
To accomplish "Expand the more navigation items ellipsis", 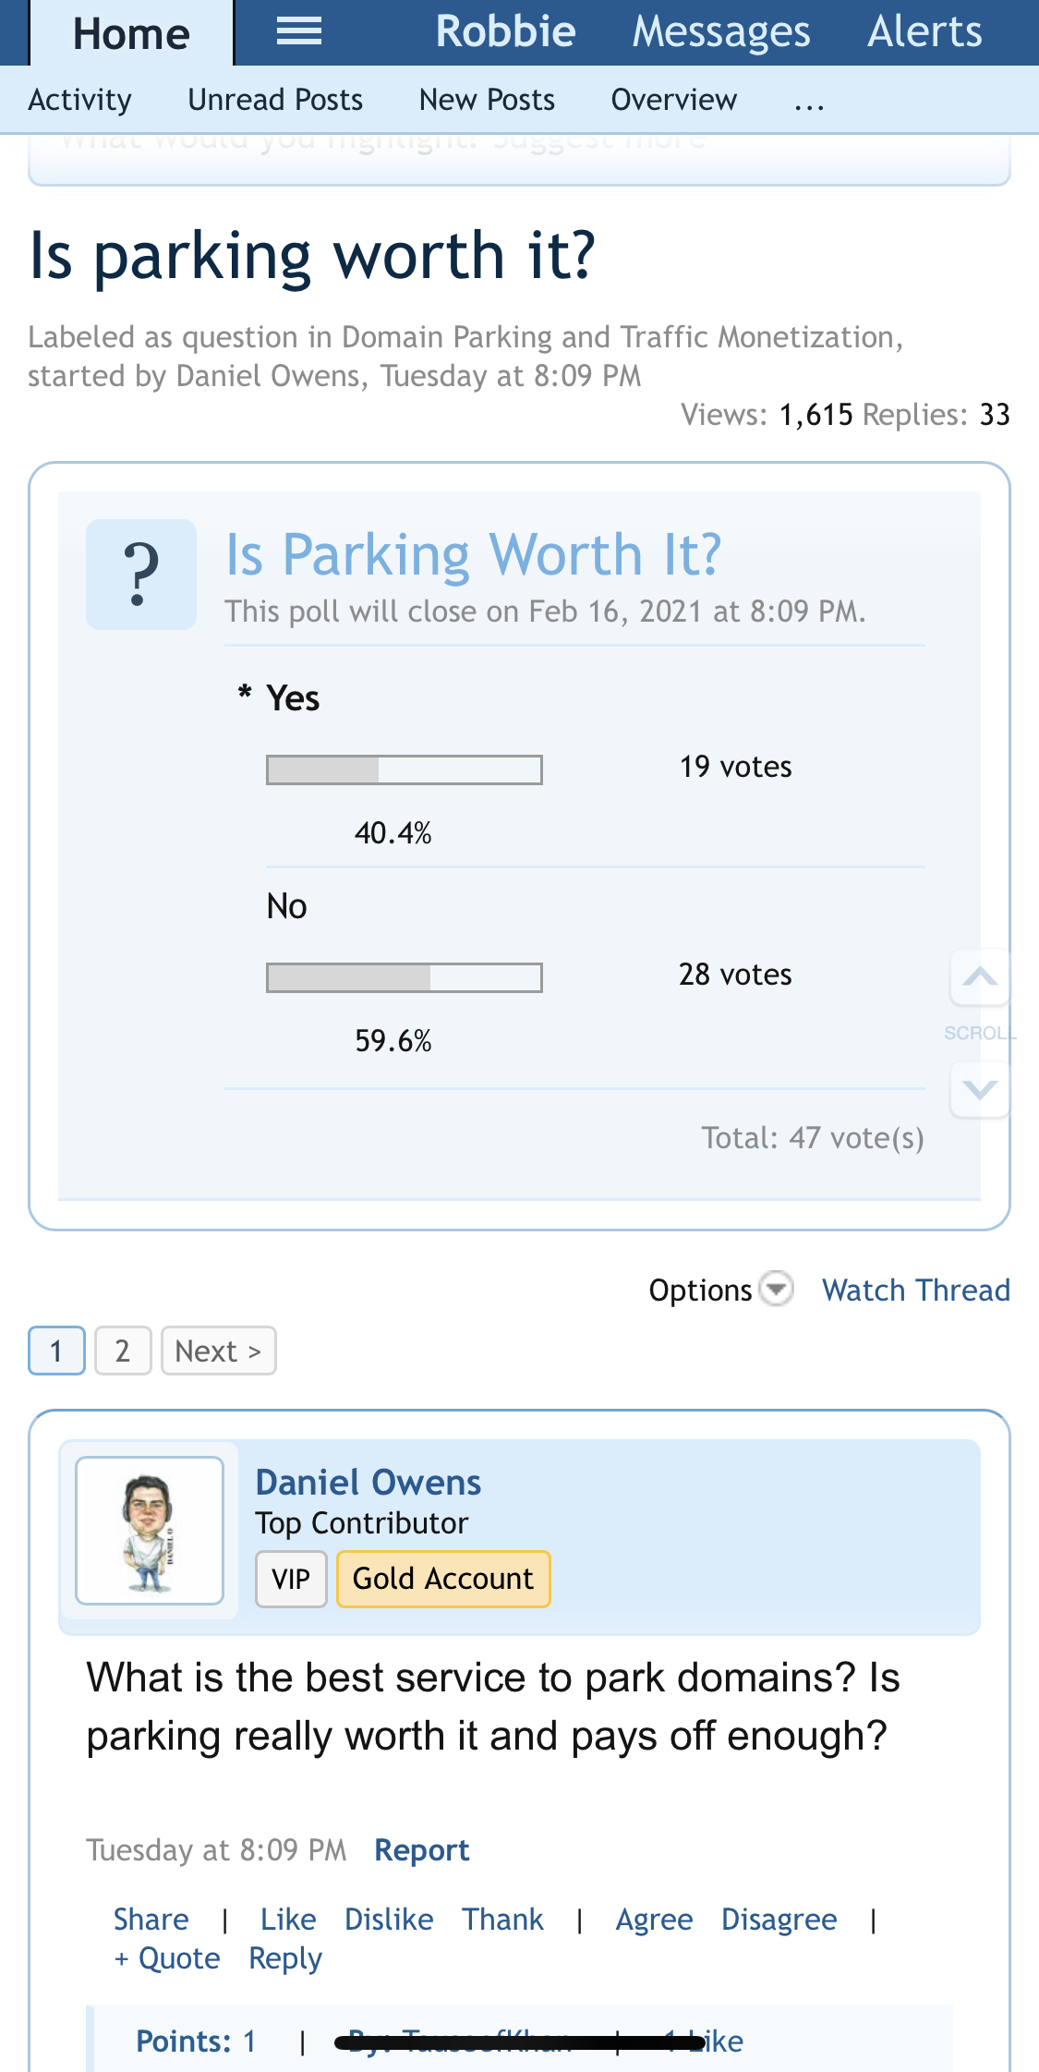I will [809, 101].
